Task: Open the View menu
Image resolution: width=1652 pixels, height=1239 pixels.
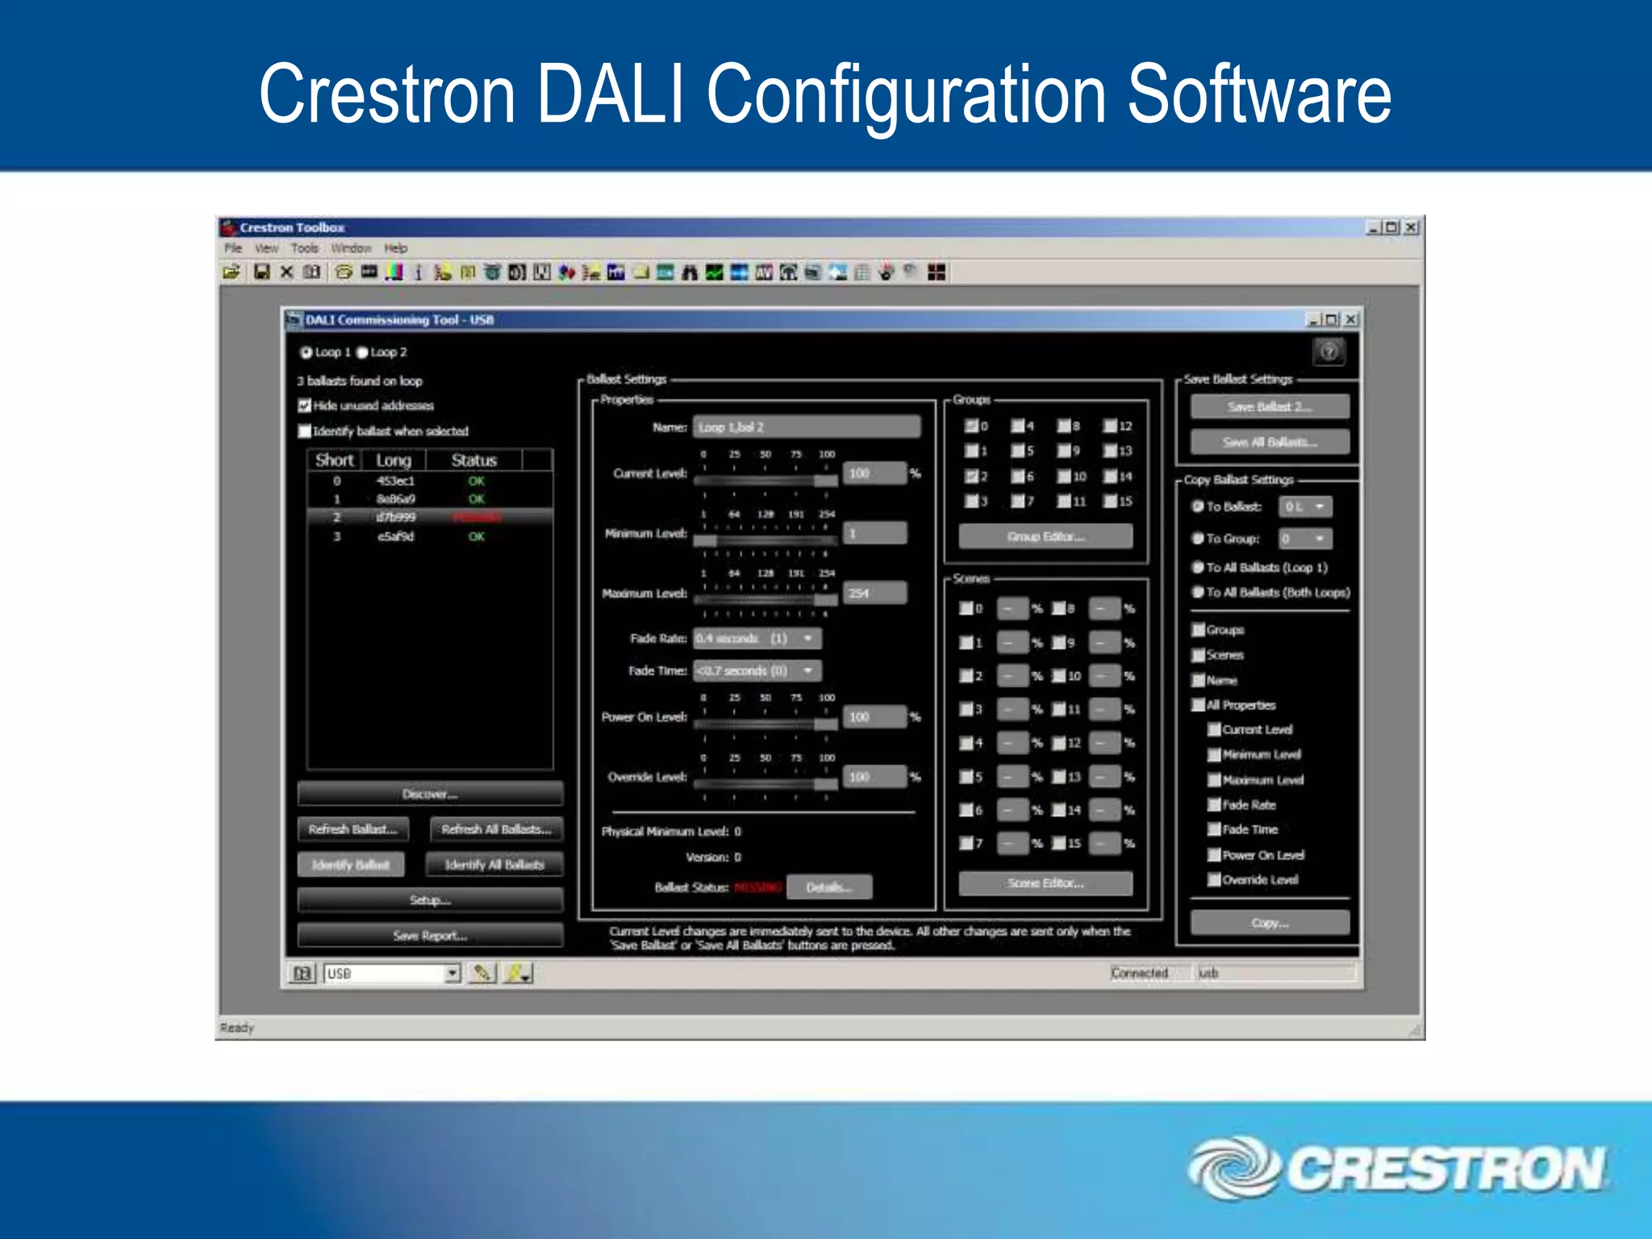Action: click(266, 248)
